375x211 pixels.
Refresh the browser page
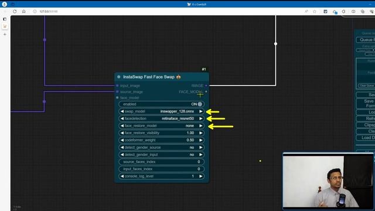point(15,11)
